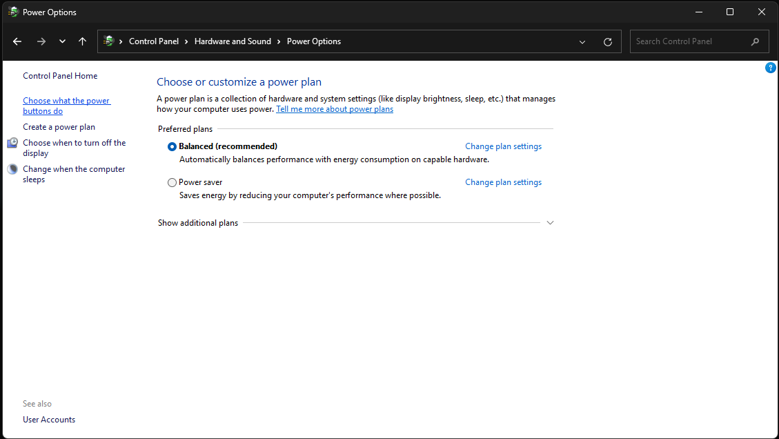The image size is (779, 439).
Task: Click the search magnifier icon
Action: pos(755,42)
